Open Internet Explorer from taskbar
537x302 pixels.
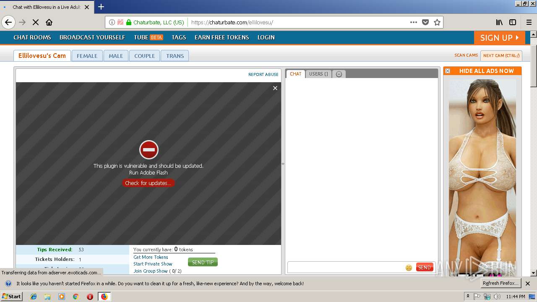(x=34, y=297)
